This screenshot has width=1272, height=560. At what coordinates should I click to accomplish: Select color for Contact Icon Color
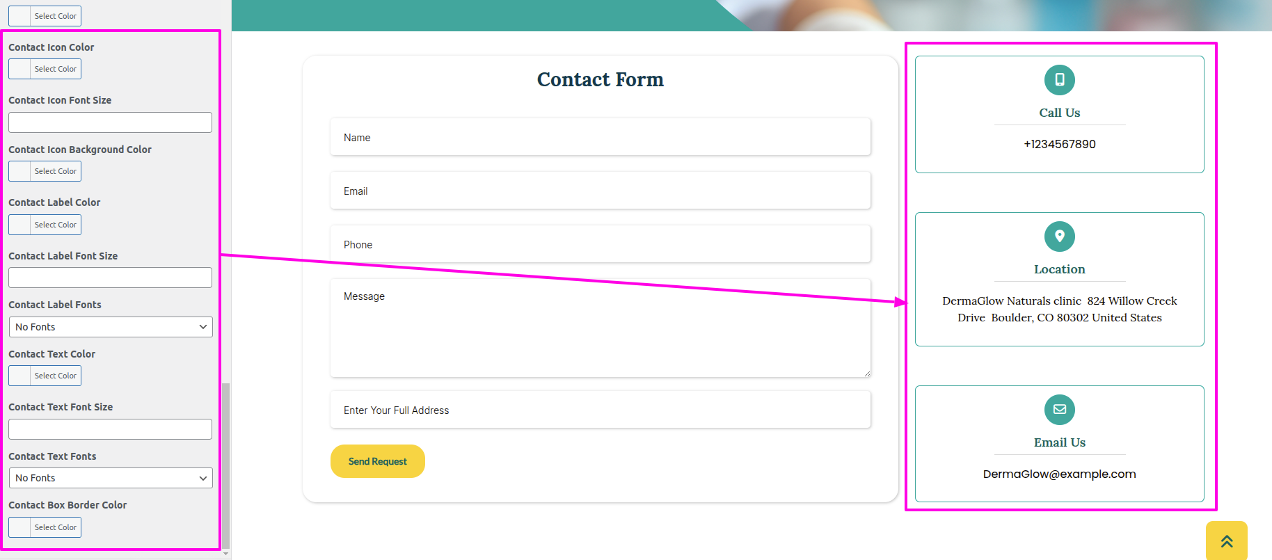(x=45, y=69)
